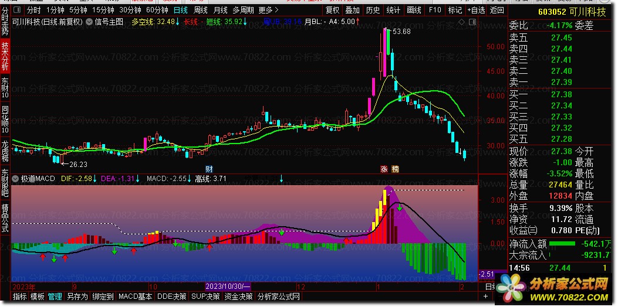This screenshot has height=307, width=618.
Task: Open the 精品公式 sidebar tab
Action: click(5, 218)
